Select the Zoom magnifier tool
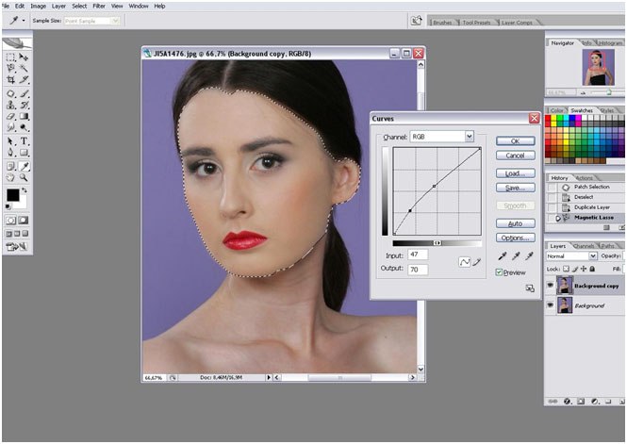 coord(24,177)
